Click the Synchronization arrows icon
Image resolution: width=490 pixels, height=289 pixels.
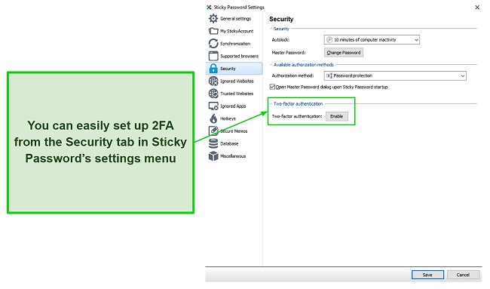[213, 44]
